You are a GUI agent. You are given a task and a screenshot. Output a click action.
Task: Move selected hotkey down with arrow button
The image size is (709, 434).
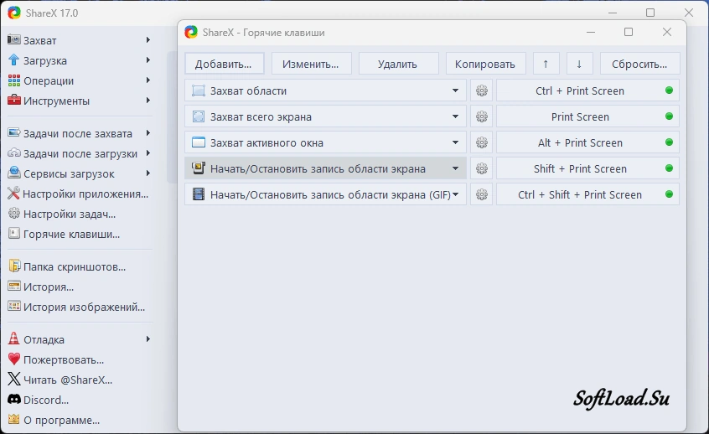[579, 64]
